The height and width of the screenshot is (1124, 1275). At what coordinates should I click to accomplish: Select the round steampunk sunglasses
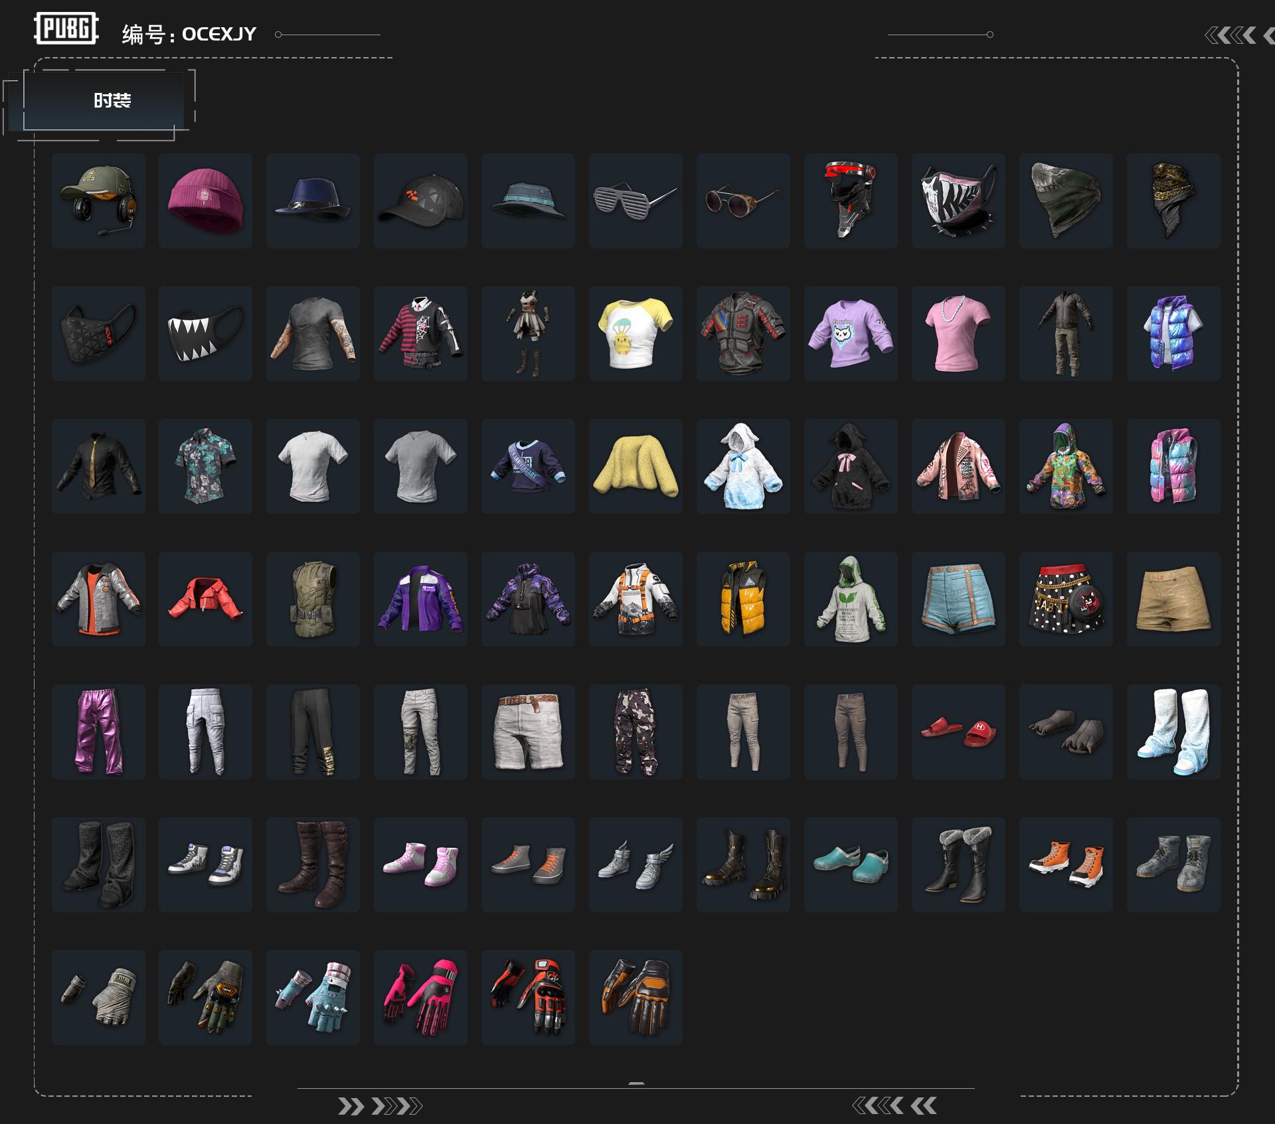[744, 201]
